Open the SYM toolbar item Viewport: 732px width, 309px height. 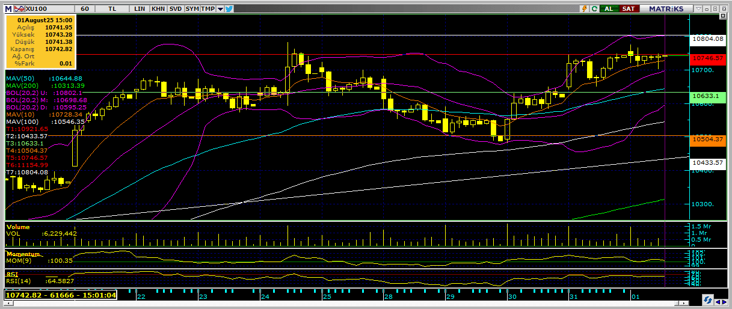192,9
